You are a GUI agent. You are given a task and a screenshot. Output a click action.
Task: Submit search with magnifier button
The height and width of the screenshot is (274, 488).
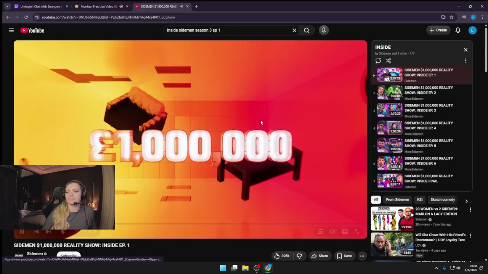[307, 30]
